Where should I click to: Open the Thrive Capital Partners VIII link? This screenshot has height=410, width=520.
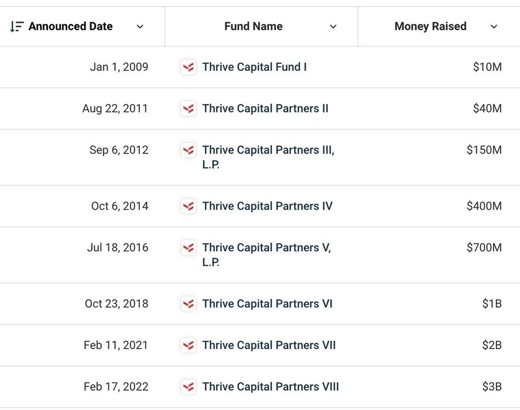[271, 387]
